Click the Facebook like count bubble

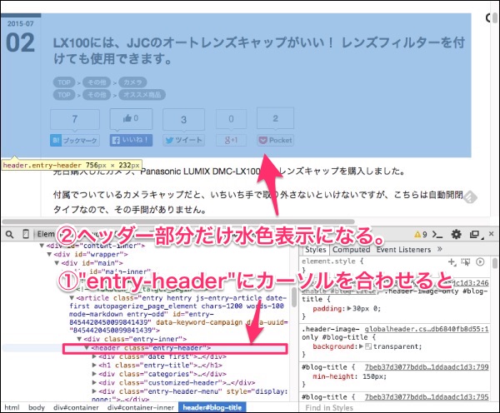(131, 118)
